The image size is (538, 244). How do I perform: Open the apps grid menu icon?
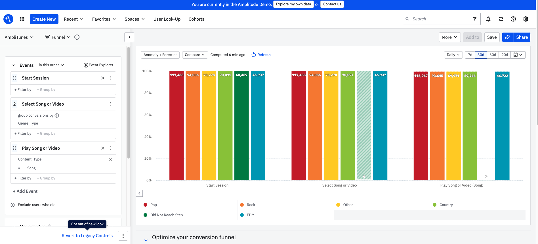(22, 19)
